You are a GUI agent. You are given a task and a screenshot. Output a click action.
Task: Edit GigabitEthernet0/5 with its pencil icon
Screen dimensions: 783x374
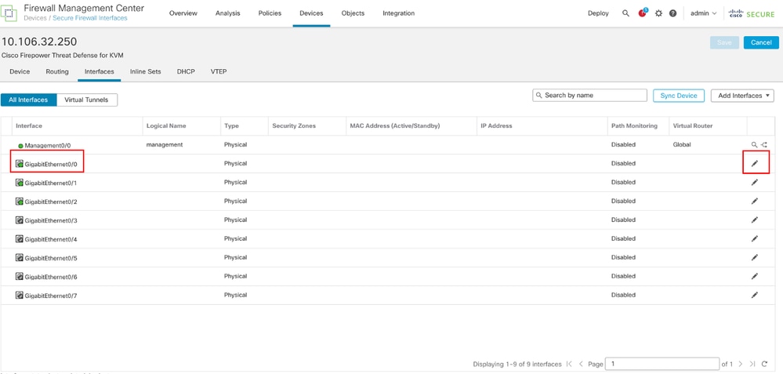pos(755,257)
